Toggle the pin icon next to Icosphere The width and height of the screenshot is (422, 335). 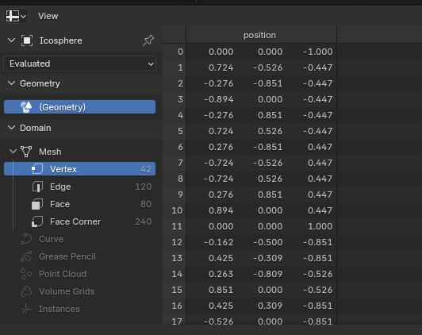pyautogui.click(x=148, y=40)
